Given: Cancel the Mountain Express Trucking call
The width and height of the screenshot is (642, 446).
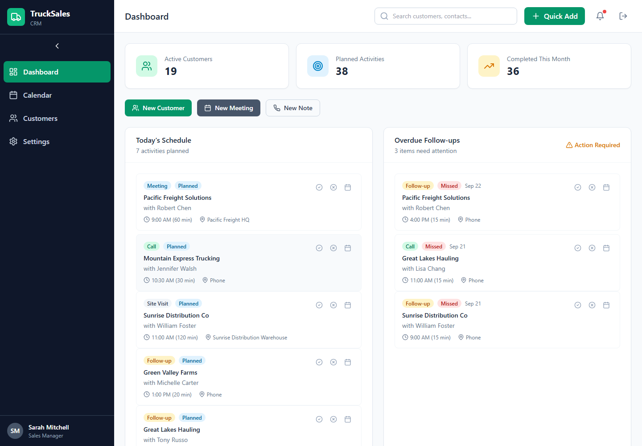Looking at the screenshot, I should click(333, 248).
